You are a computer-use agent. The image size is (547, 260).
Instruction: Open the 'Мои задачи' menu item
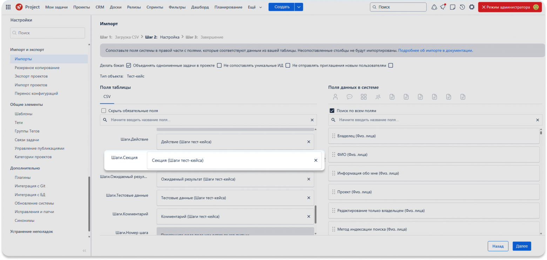click(56, 7)
